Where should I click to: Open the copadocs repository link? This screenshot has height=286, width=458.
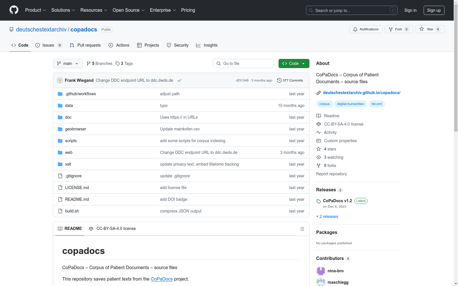pos(84,29)
